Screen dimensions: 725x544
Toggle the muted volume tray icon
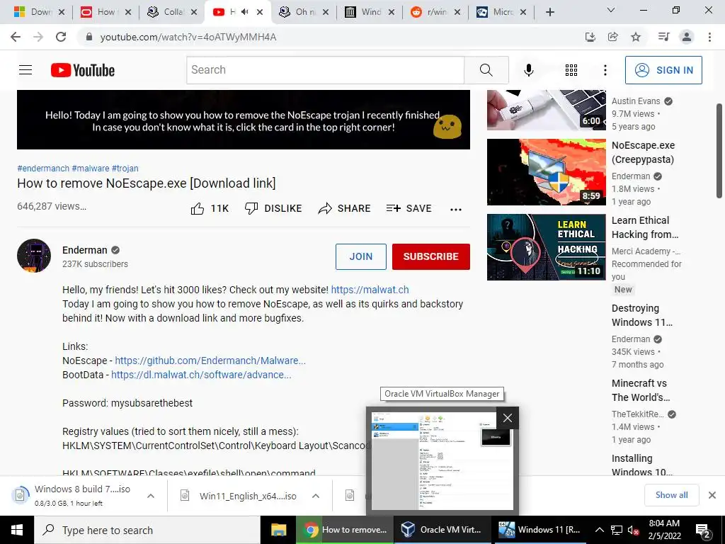click(x=634, y=530)
